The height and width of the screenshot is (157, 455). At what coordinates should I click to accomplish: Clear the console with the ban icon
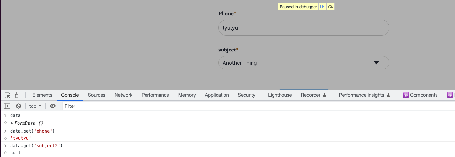tap(18, 106)
